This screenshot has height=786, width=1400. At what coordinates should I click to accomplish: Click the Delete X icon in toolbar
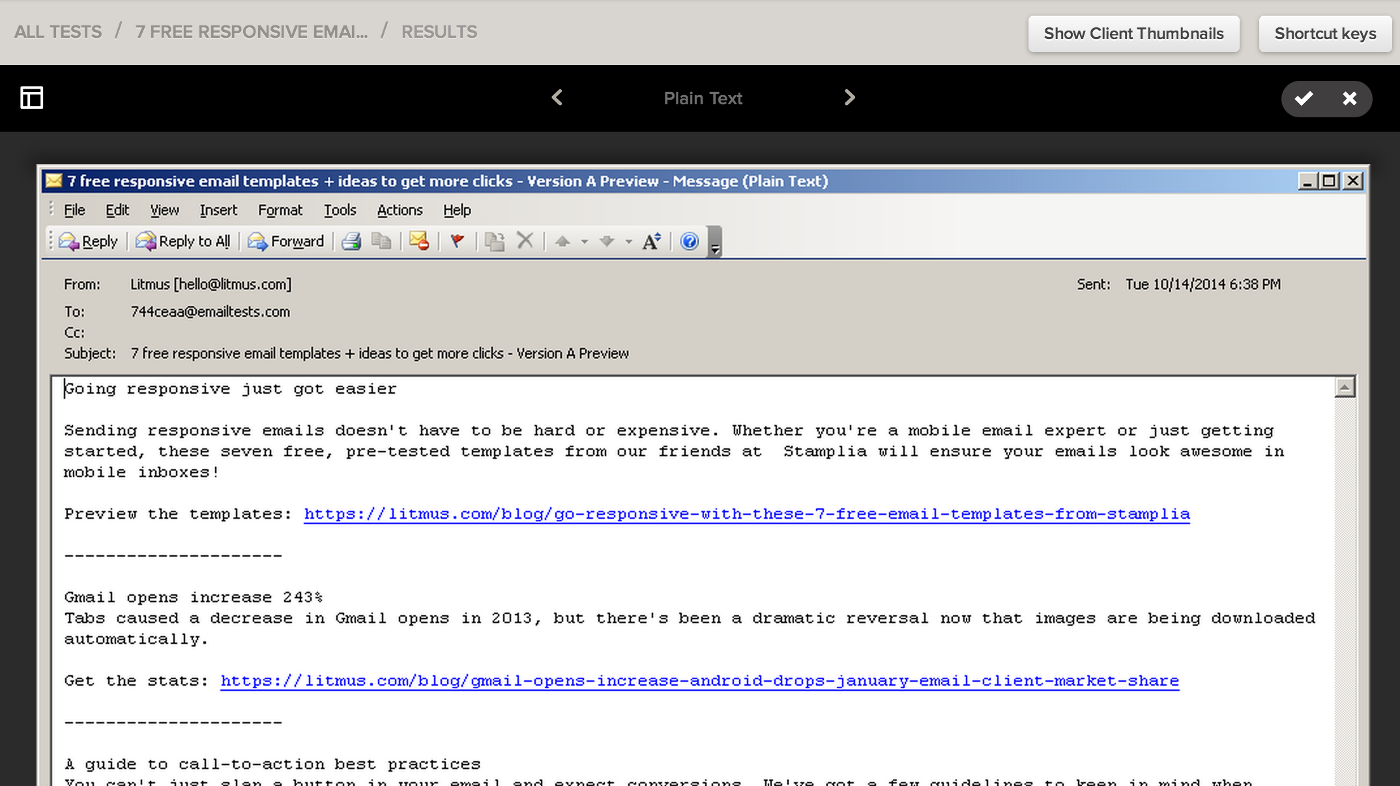point(525,241)
